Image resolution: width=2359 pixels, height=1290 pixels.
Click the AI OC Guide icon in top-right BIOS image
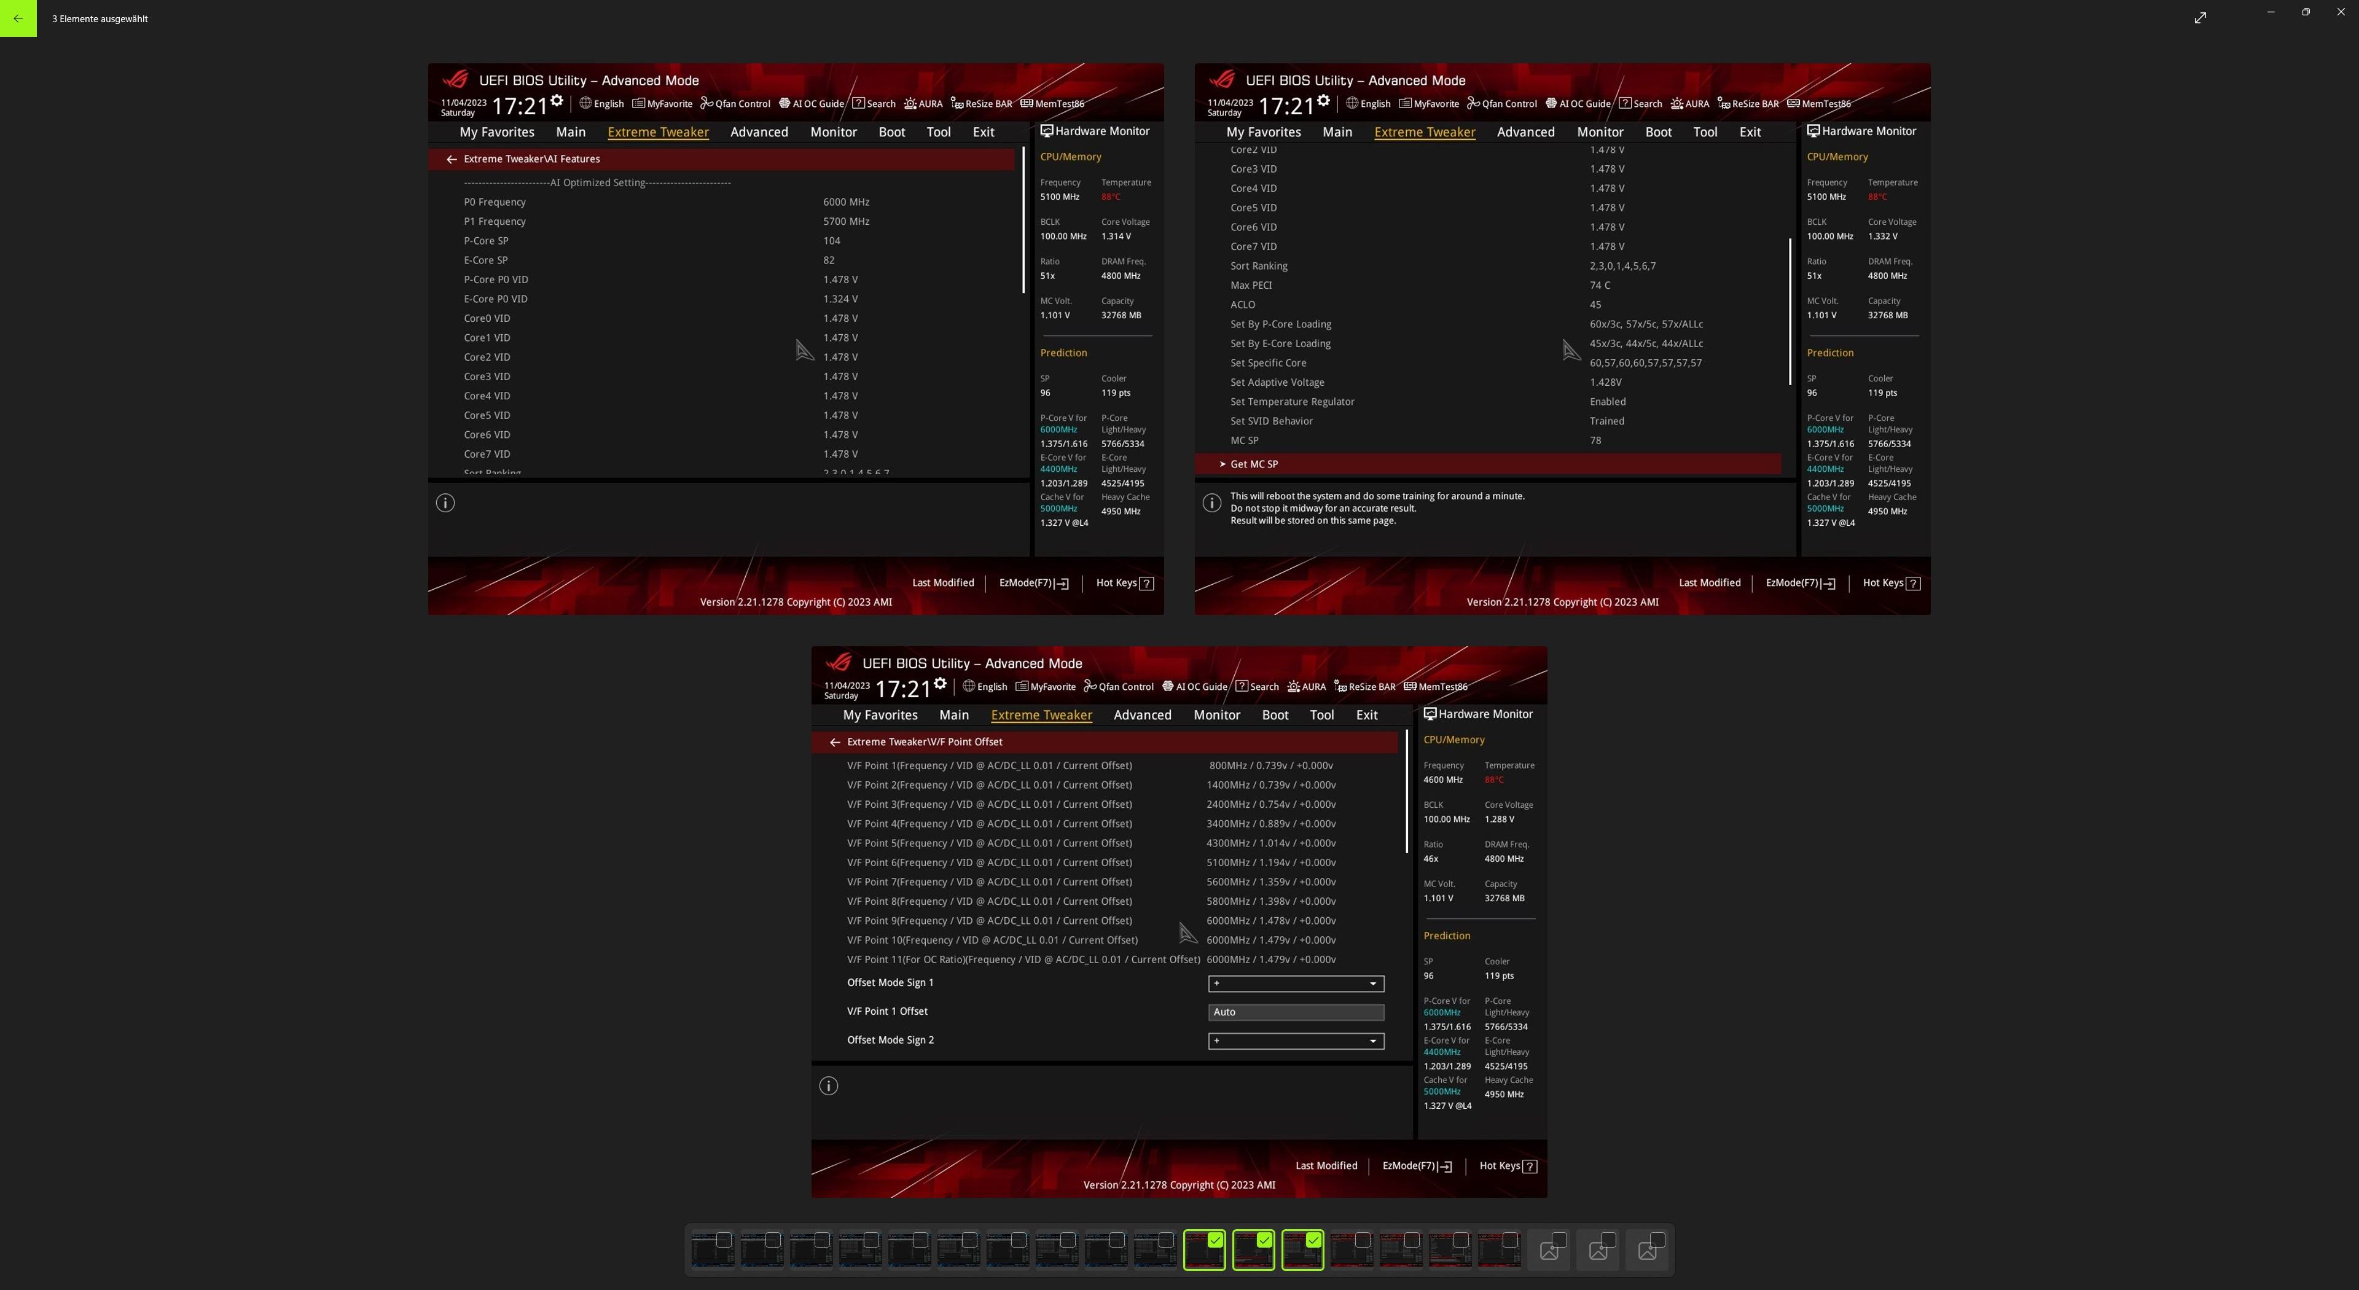(1551, 103)
